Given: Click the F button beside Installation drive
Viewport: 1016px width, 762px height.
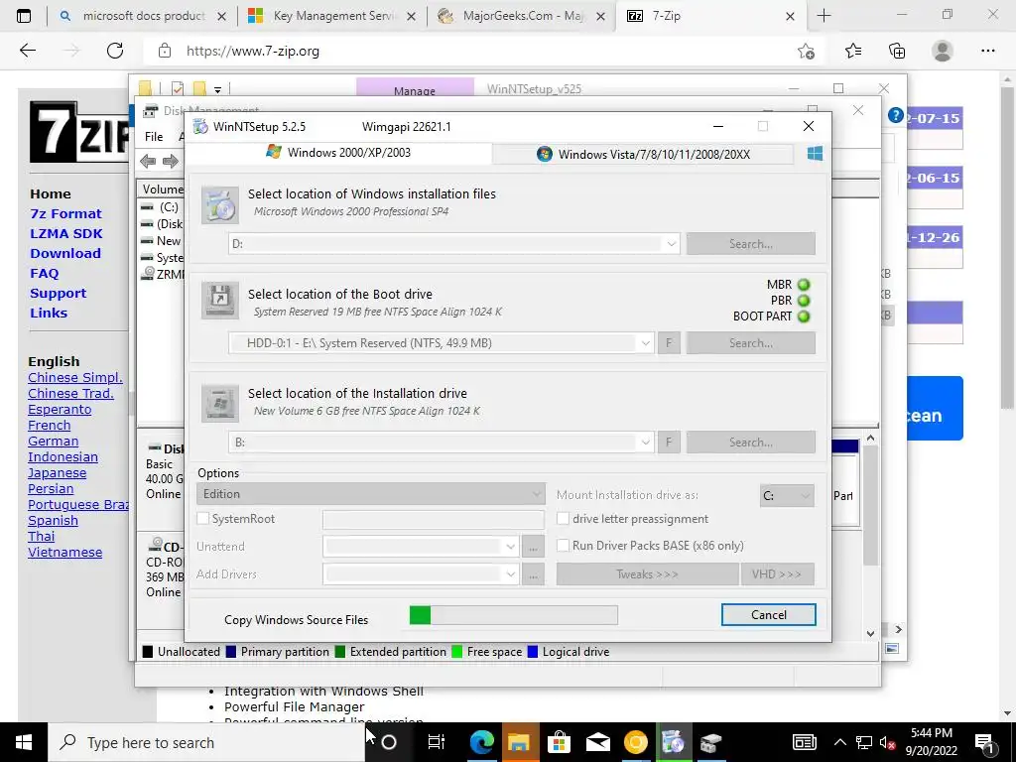Looking at the screenshot, I should click(x=669, y=443).
